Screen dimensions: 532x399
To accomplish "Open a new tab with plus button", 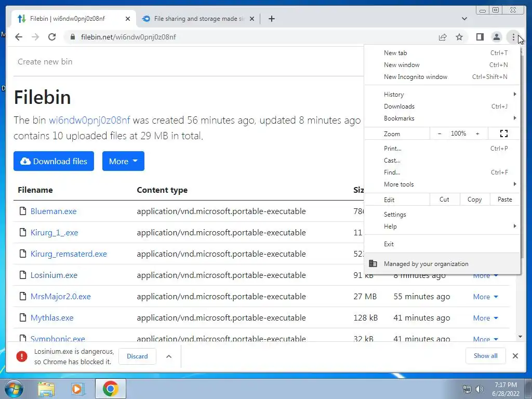I will tap(271, 19).
